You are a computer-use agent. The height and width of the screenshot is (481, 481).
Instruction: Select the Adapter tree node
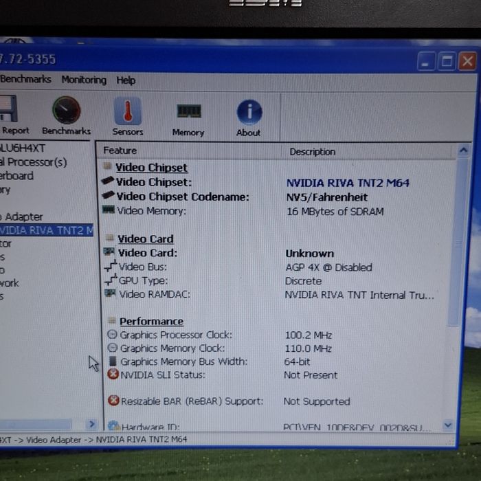[x=21, y=217]
